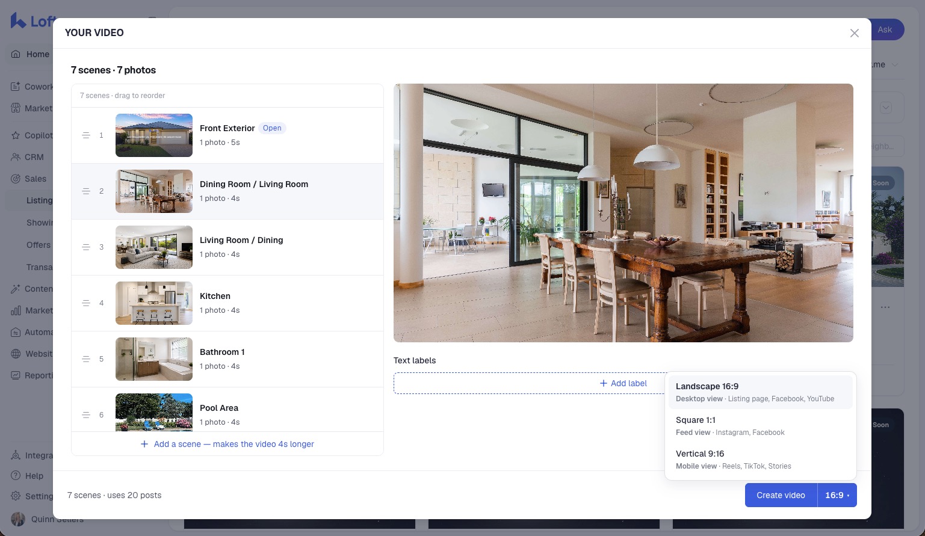The width and height of the screenshot is (925, 536).
Task: Close the Your Video dialog
Action: [854, 33]
